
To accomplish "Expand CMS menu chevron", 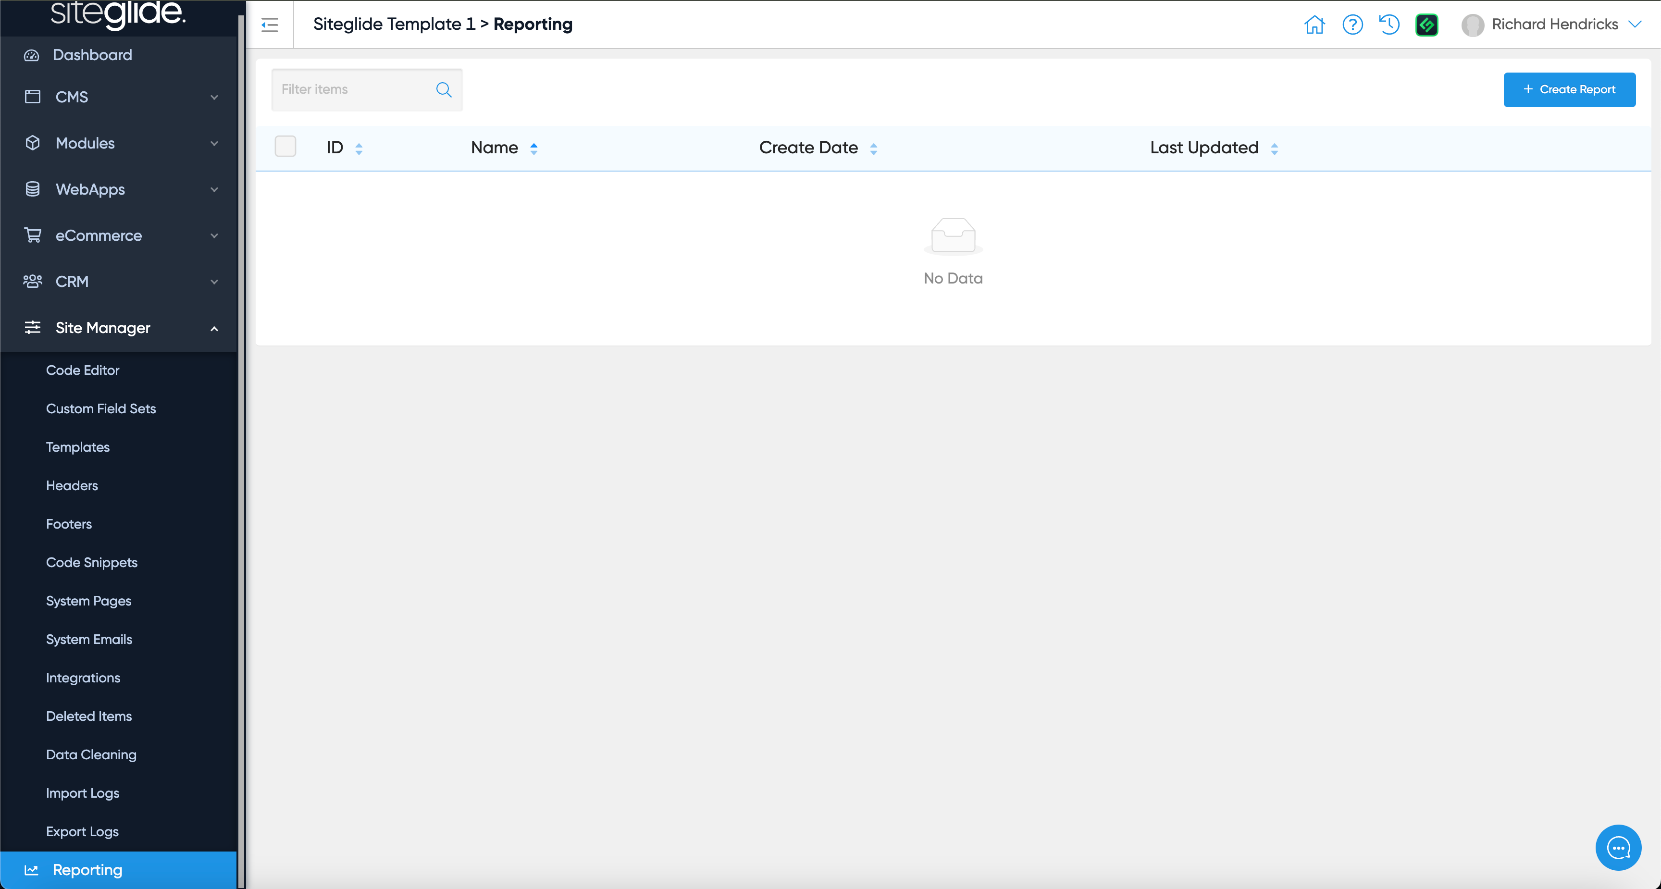I will coord(214,98).
